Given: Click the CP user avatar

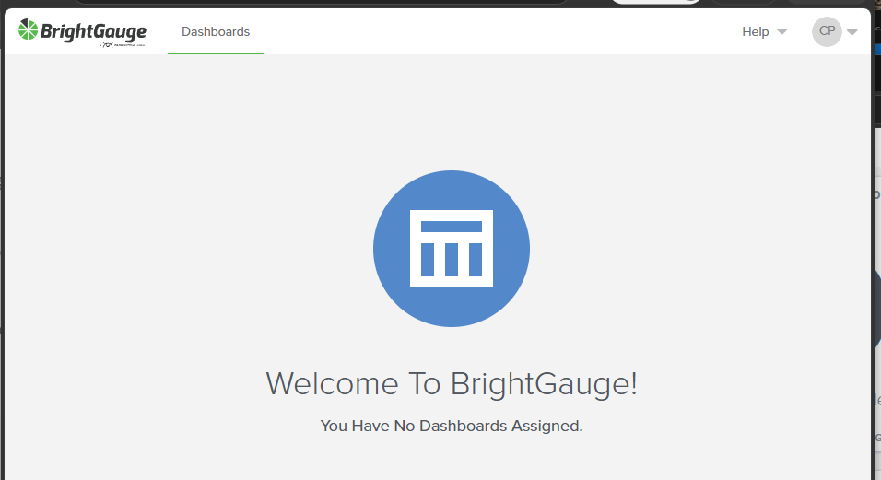Looking at the screenshot, I should click(x=827, y=31).
